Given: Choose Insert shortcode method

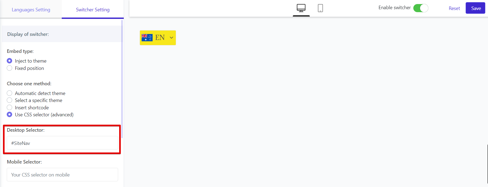Looking at the screenshot, I should pyautogui.click(x=9, y=107).
